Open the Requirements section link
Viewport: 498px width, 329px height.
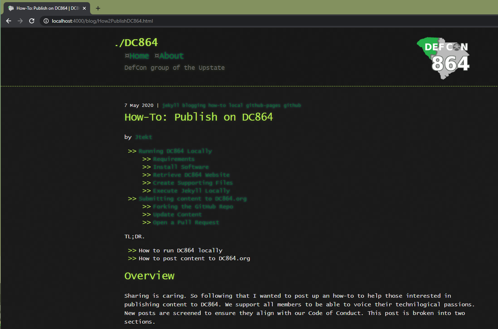[174, 159]
